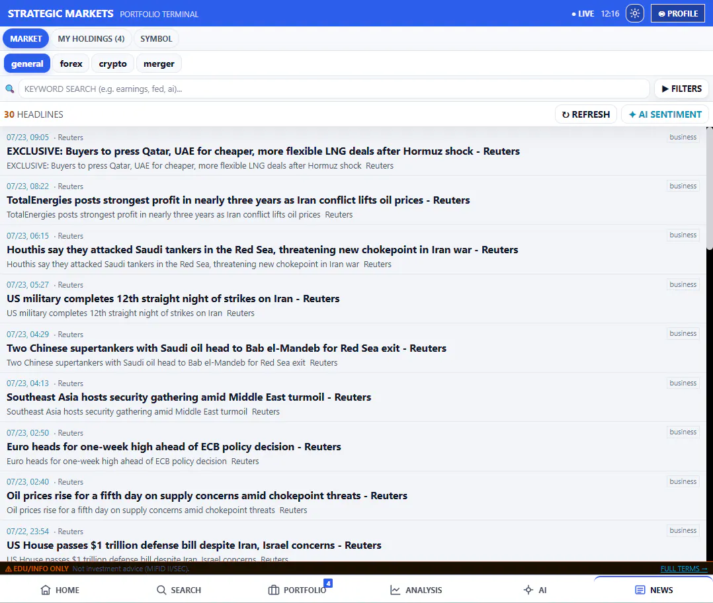The height and width of the screenshot is (603, 713).
Task: Click business tag on Euro ECB story
Action: pyautogui.click(x=683, y=432)
